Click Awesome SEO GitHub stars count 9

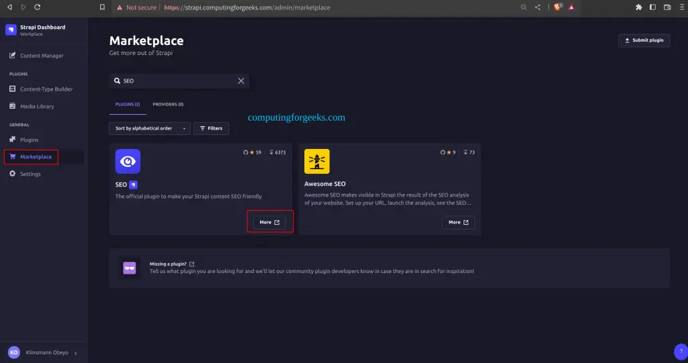click(x=448, y=152)
